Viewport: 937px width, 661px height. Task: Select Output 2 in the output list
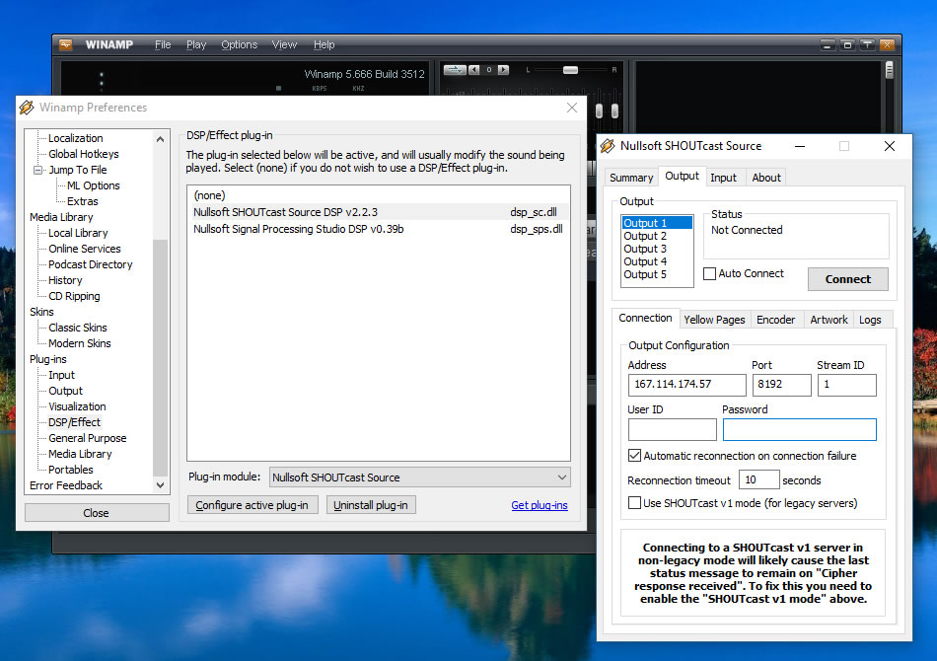click(x=657, y=236)
